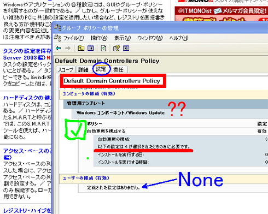Switch to the 委任 tab
The width and height of the screenshot is (268, 214).
118,70
